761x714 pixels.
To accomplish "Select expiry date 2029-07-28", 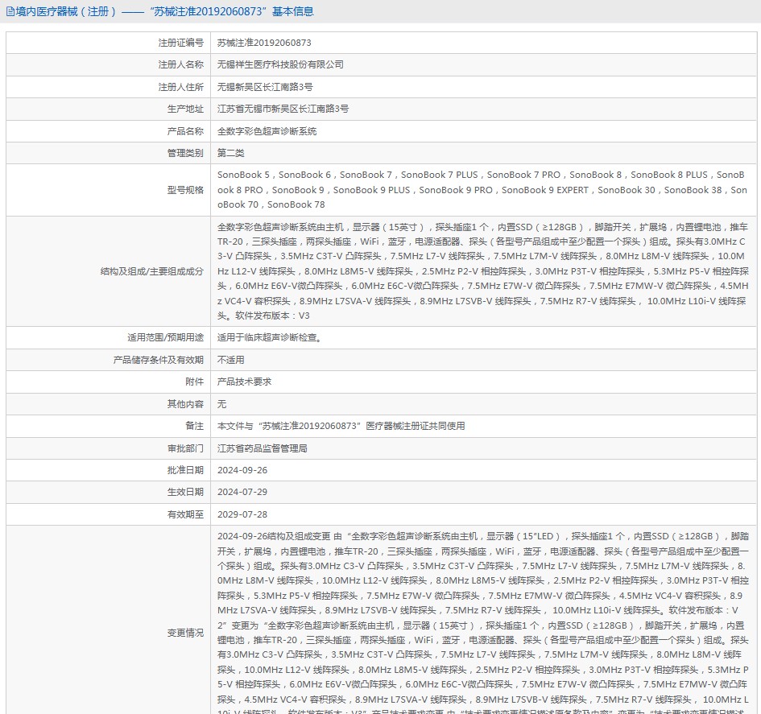I will pyautogui.click(x=242, y=514).
